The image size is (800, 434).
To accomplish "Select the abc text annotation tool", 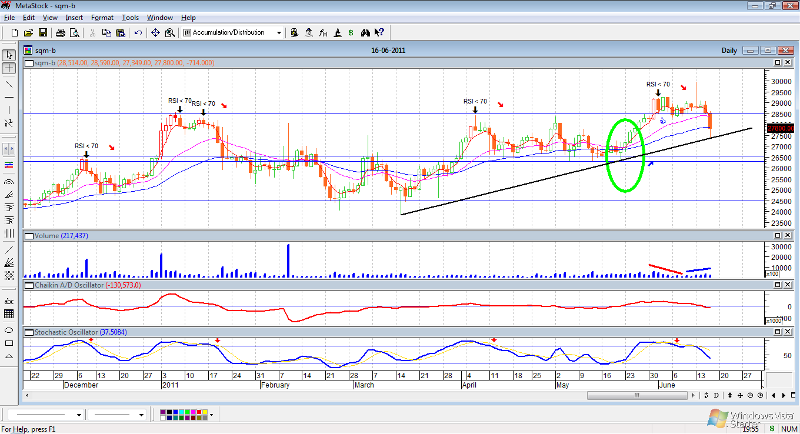I will [9, 302].
